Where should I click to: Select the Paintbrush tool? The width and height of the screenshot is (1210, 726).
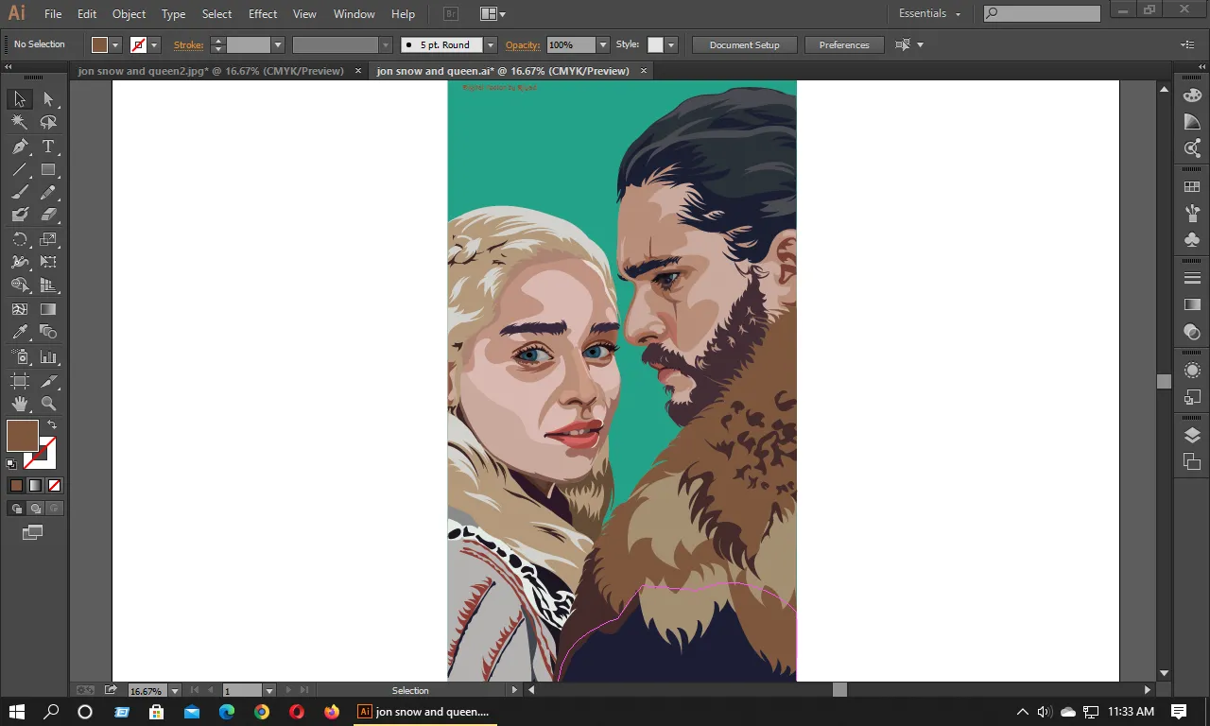[x=19, y=193]
